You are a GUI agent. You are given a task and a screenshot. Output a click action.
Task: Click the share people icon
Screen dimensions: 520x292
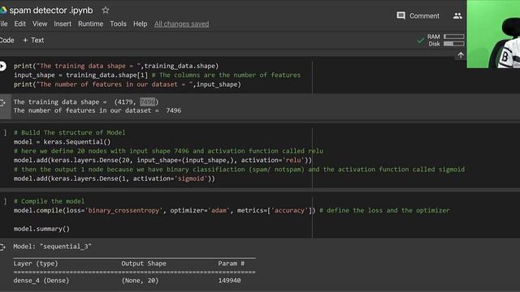pyautogui.click(x=457, y=15)
